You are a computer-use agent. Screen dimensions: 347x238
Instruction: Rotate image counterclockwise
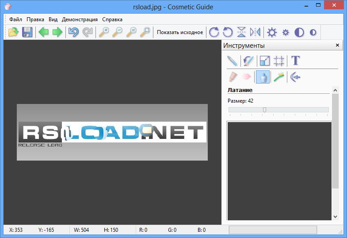(228, 32)
